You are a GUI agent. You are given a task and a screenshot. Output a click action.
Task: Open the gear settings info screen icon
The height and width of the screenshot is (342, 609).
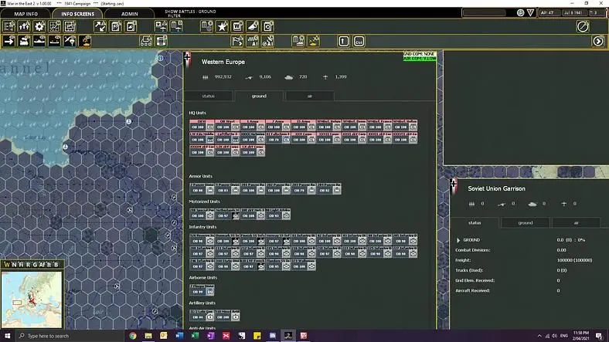click(x=39, y=26)
